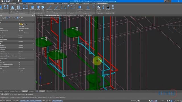Viewport: 182px width, 102px height.
Task: Switch to План второго этажа.dwg document tab
Action: 69,15
